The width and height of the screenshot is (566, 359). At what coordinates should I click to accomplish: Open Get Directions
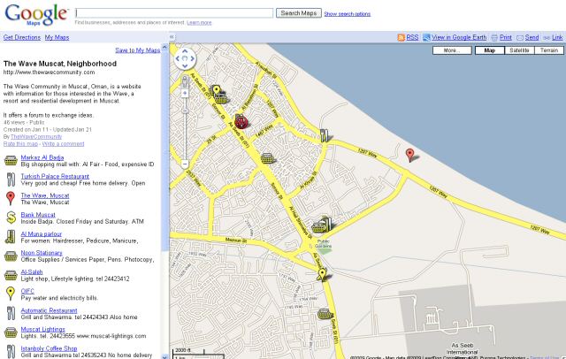click(22, 37)
